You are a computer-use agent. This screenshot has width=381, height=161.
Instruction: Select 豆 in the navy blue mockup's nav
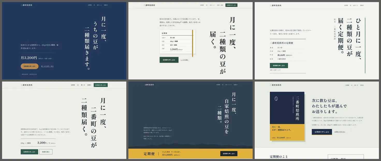tap(94, 5)
